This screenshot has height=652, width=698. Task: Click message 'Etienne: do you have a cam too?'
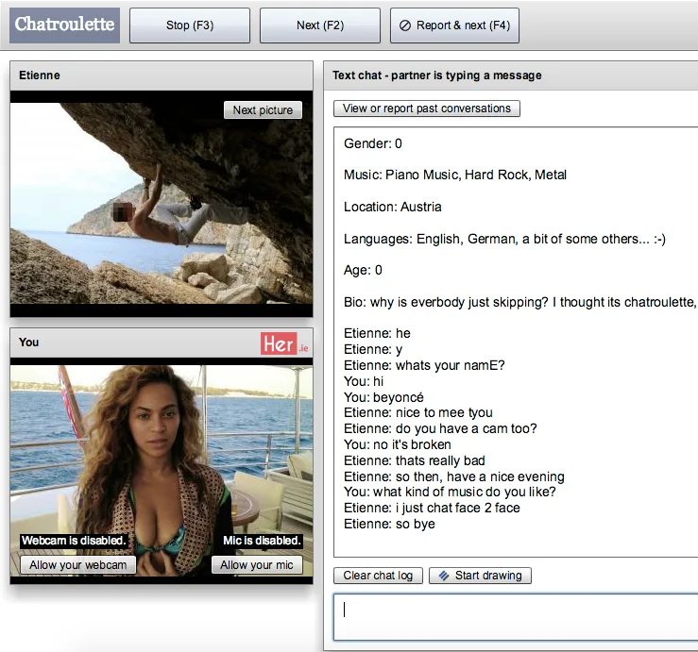point(440,428)
